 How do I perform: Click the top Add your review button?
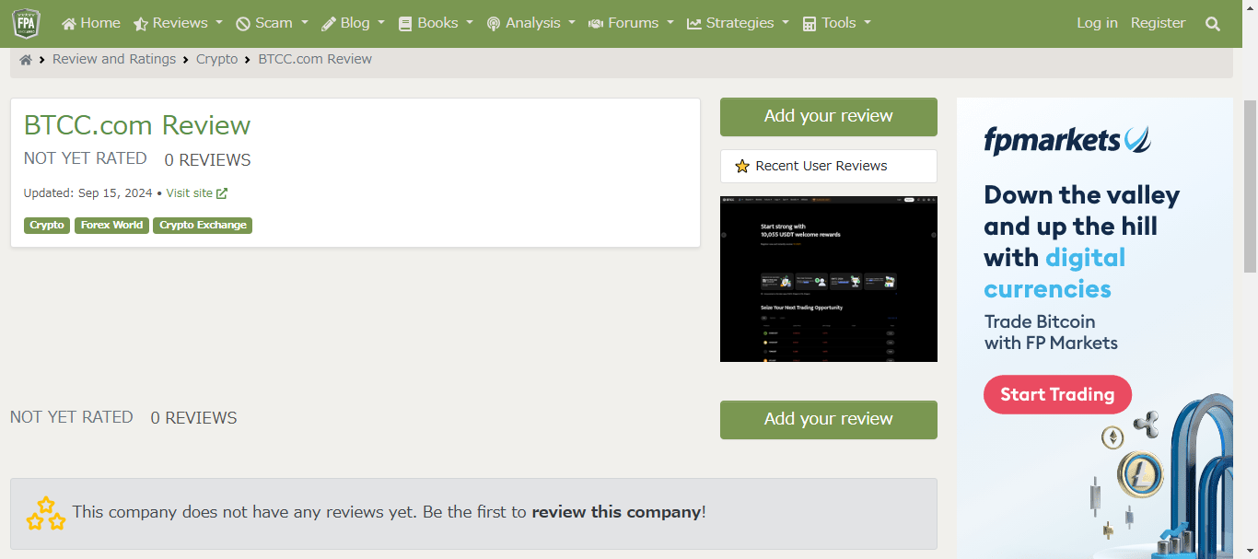pyautogui.click(x=828, y=116)
